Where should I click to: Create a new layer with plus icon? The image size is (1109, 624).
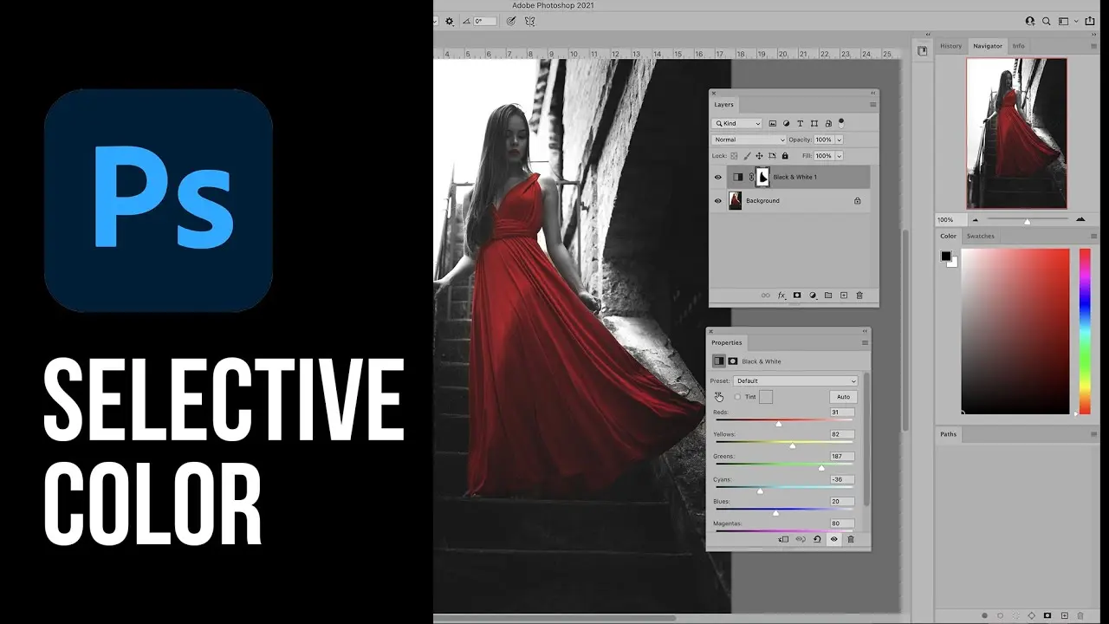[x=844, y=296]
